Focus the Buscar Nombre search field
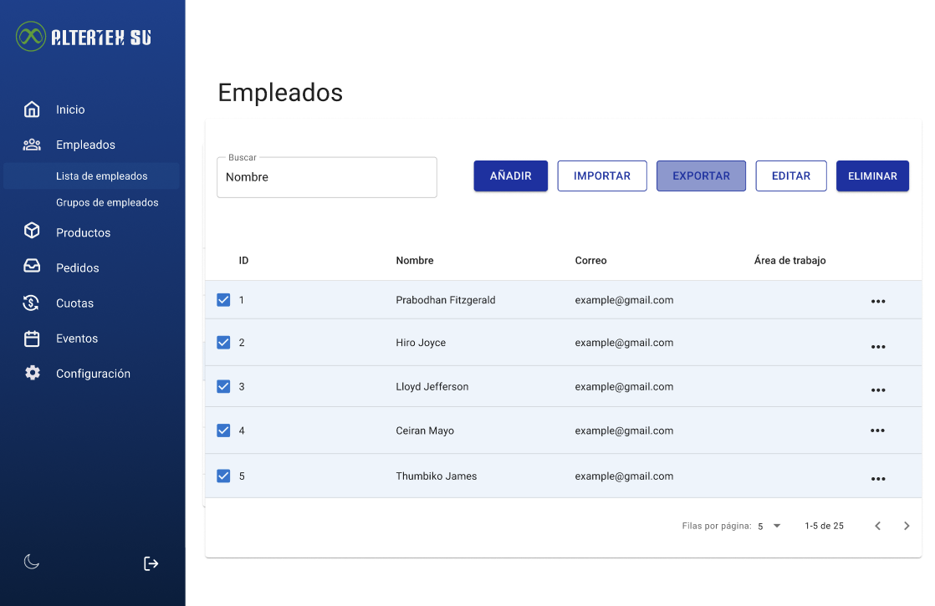The height and width of the screenshot is (606, 935). click(x=327, y=177)
